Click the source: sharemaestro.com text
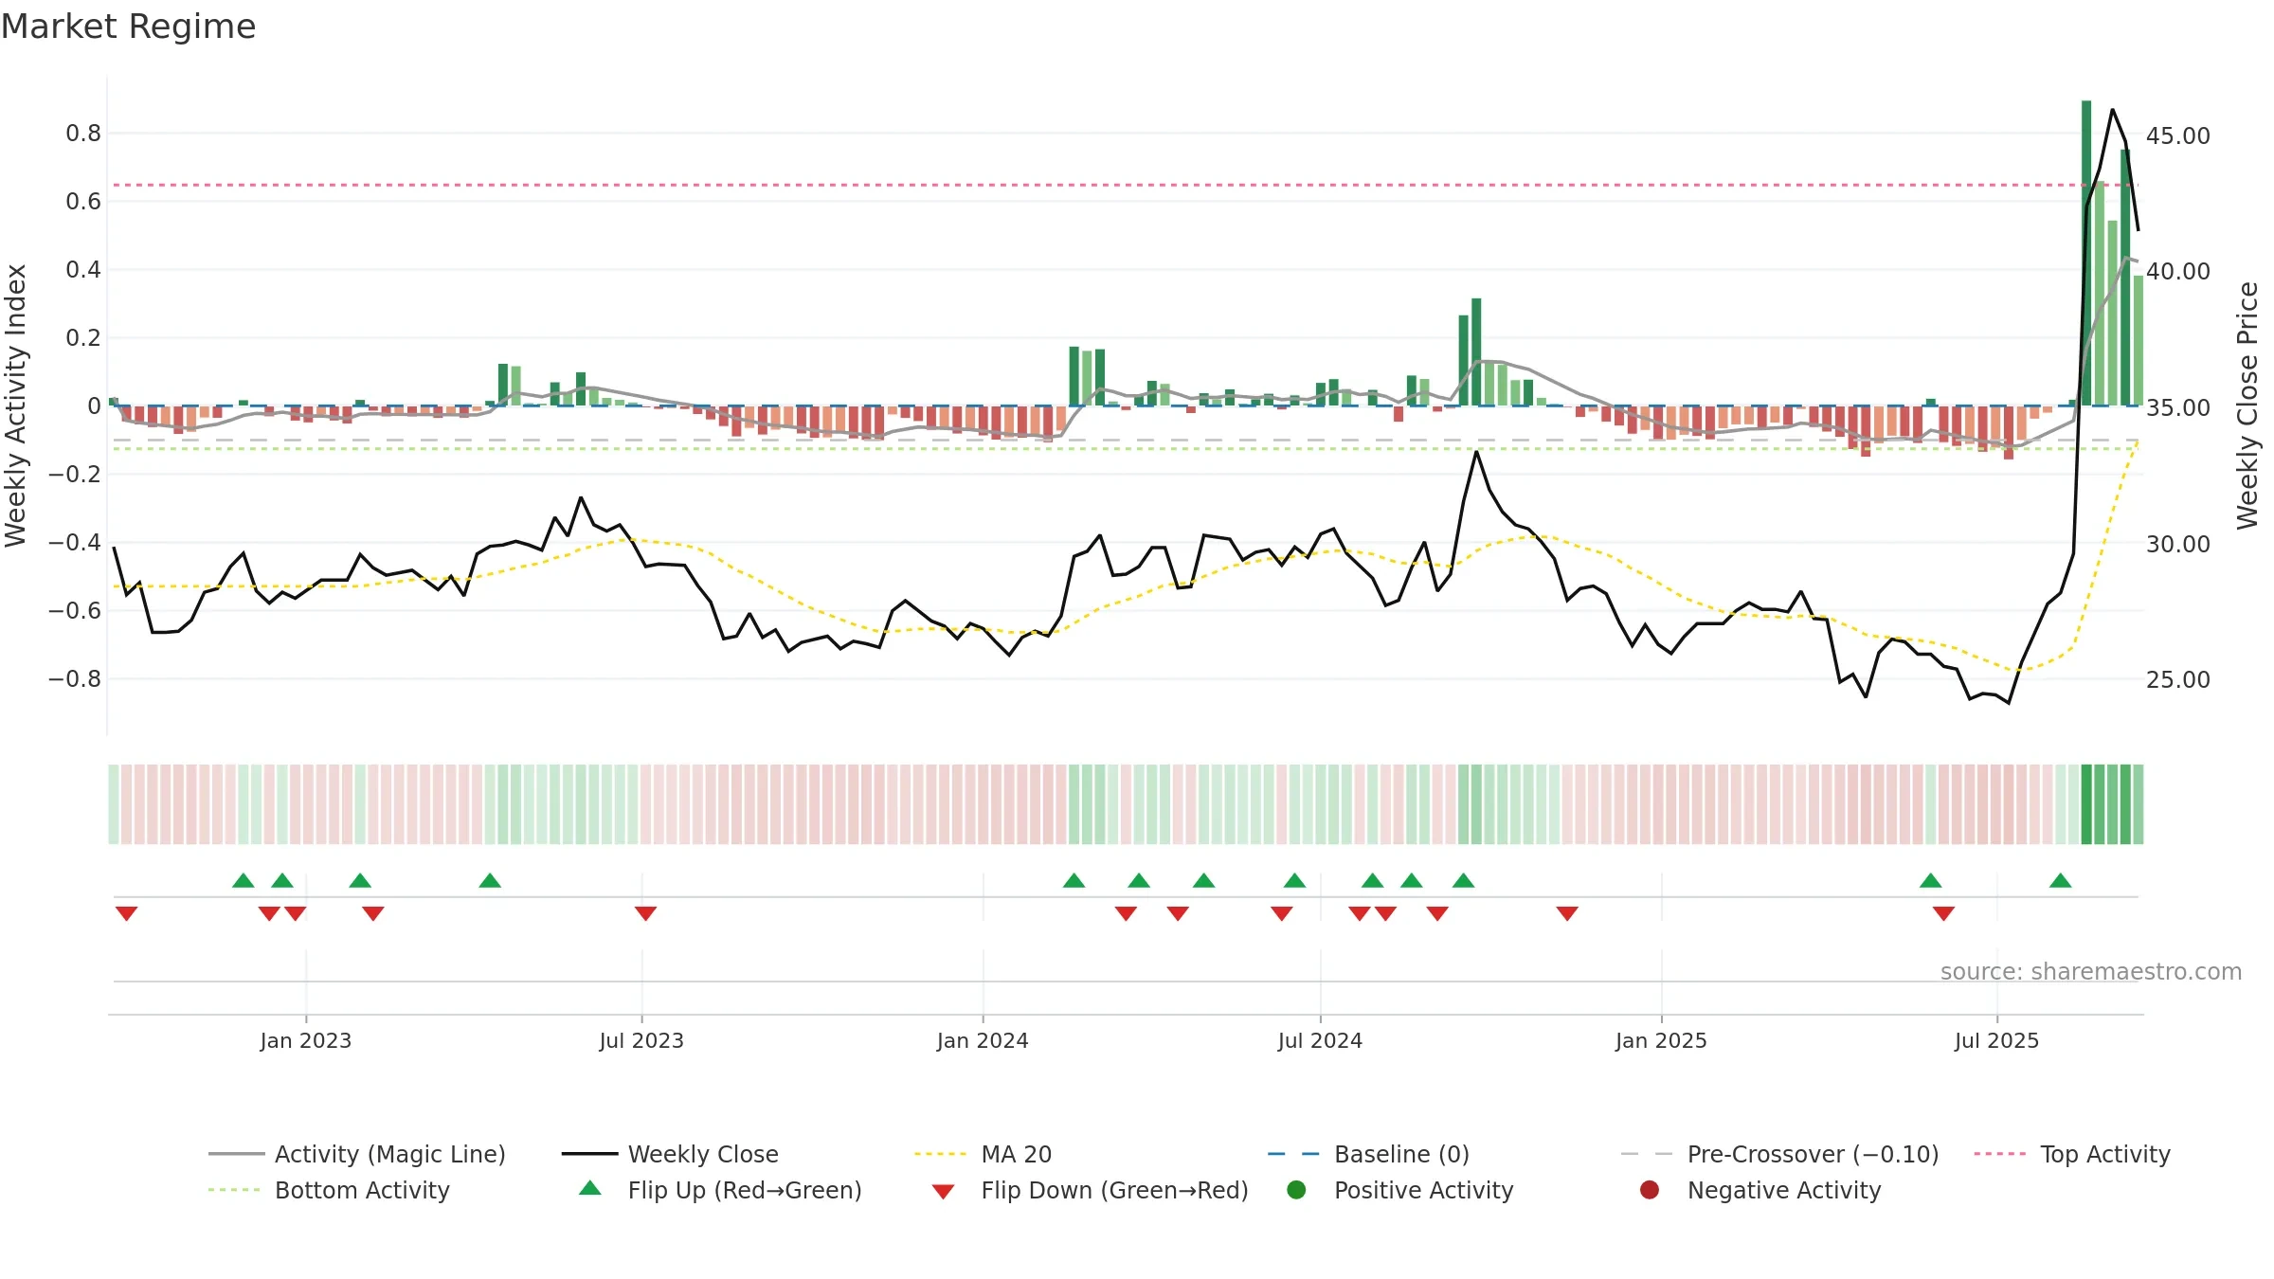The height and width of the screenshot is (1279, 2274). 2091,971
